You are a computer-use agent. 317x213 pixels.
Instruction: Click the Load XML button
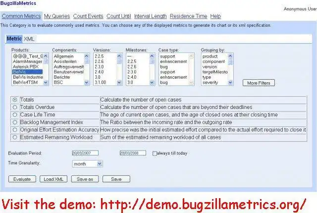(53, 179)
